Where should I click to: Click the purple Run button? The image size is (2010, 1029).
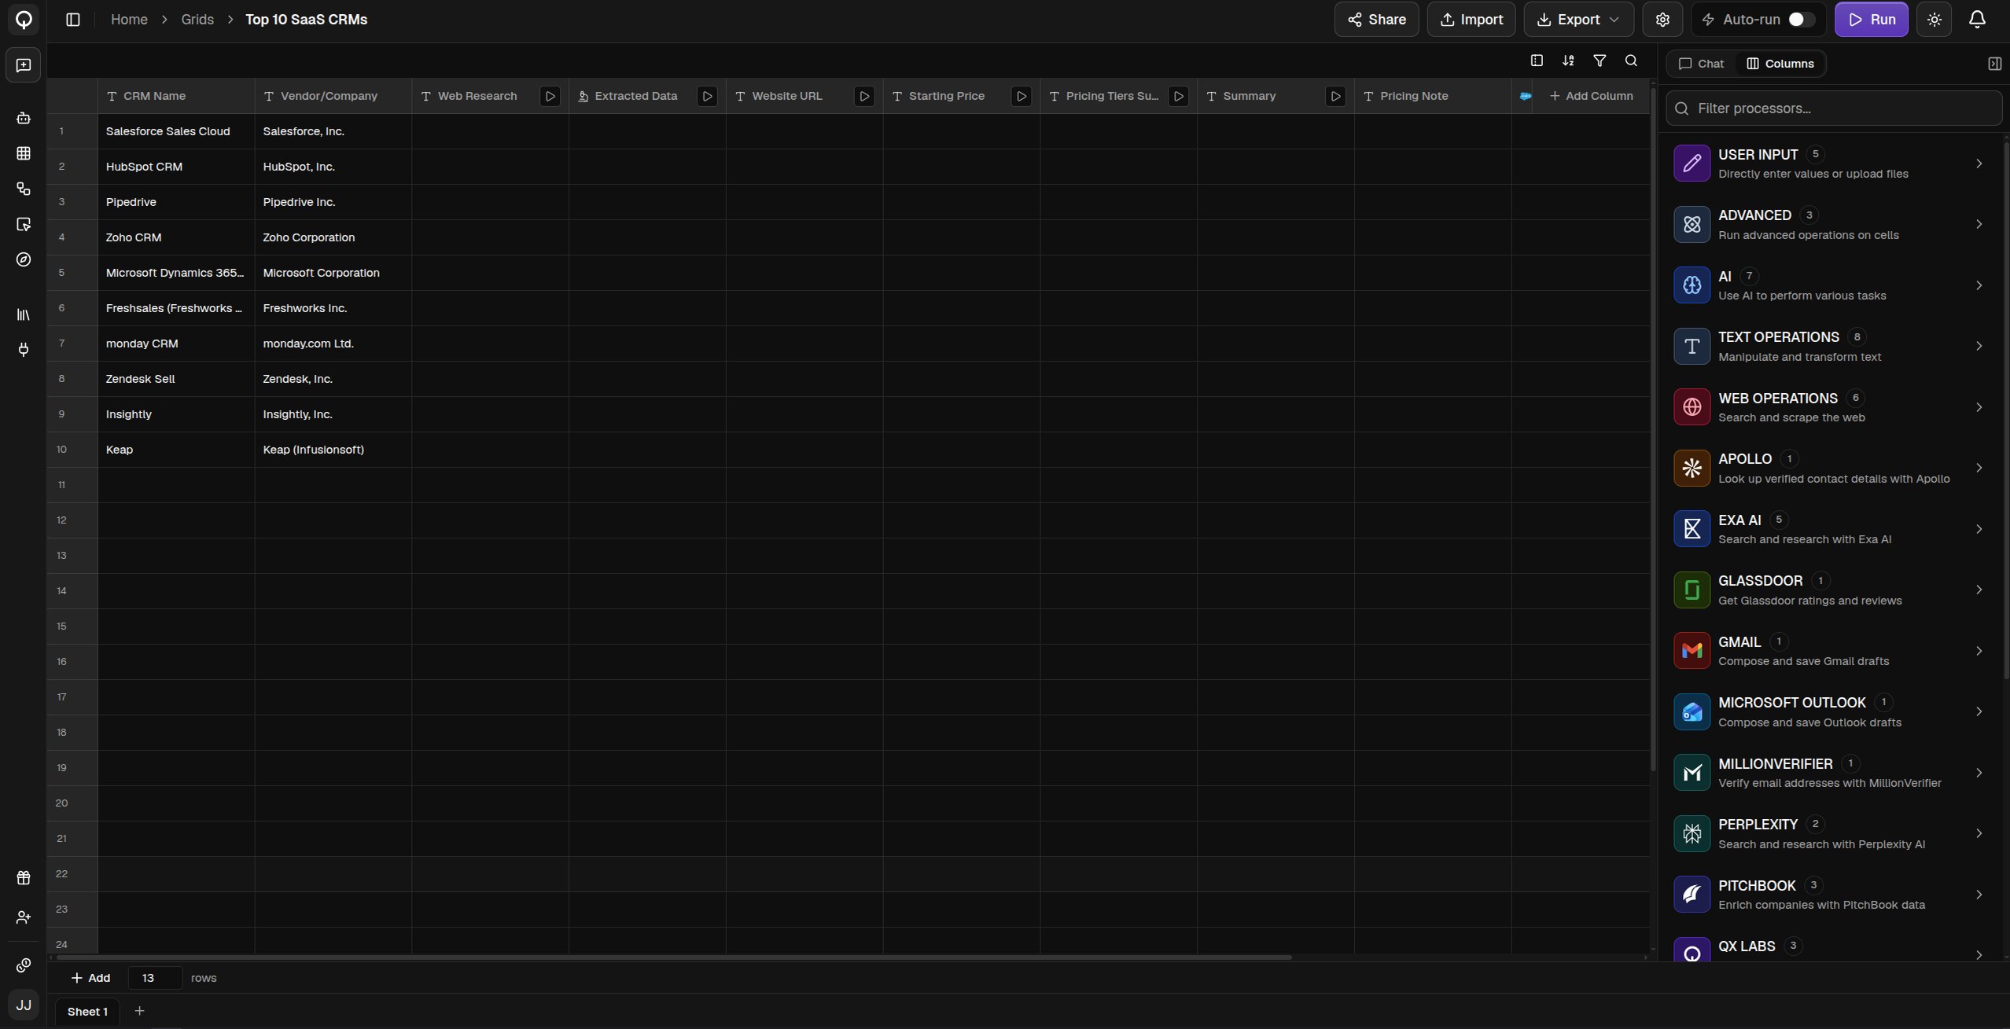[1872, 20]
